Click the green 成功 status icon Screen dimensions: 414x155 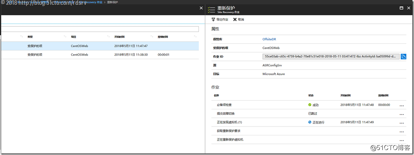coord(310,105)
